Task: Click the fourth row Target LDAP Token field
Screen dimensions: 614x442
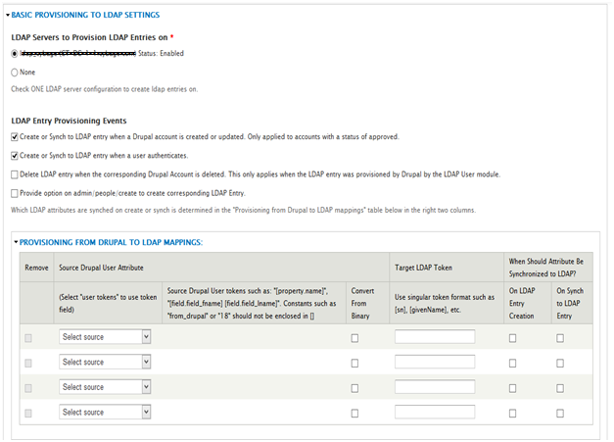Action: pyautogui.click(x=434, y=412)
